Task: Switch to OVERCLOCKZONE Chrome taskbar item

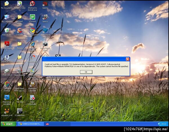Action: pos(31,124)
